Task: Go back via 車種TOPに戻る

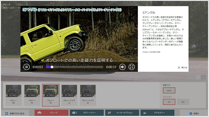Action: [15, 113]
